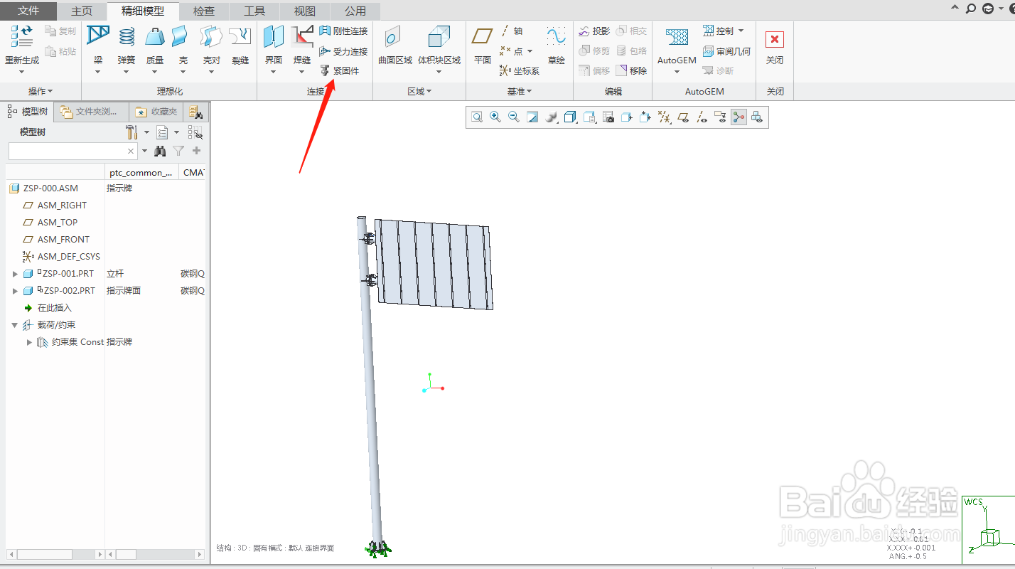
Task: Select 曲面区域 (Surface region) tool
Action: [x=395, y=45]
